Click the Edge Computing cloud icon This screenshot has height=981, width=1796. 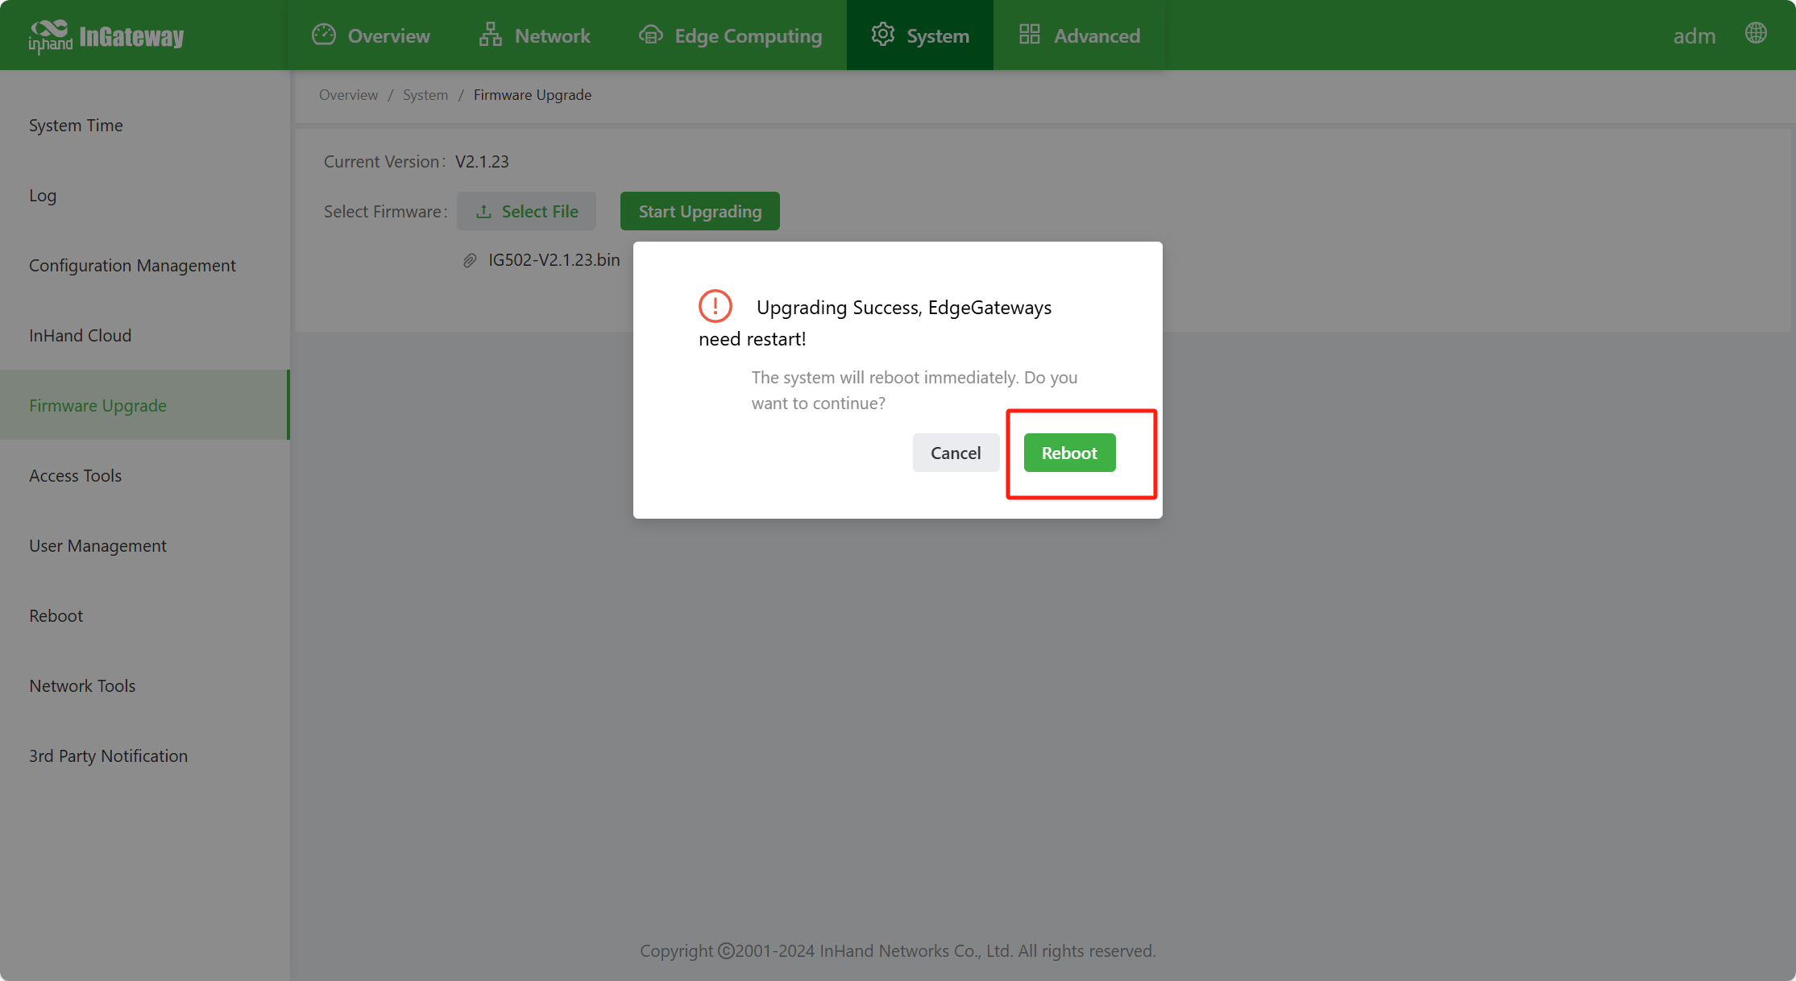pos(650,35)
